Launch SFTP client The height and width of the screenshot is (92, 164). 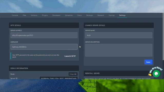tap(70, 56)
